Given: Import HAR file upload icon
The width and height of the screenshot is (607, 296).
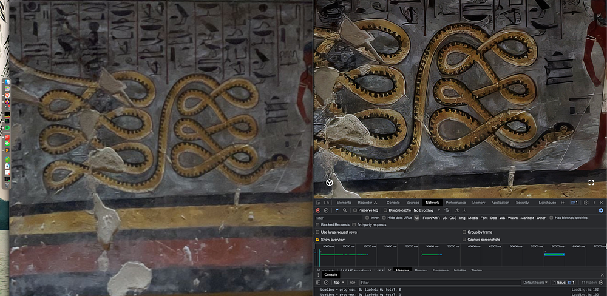Looking at the screenshot, I should [457, 210].
